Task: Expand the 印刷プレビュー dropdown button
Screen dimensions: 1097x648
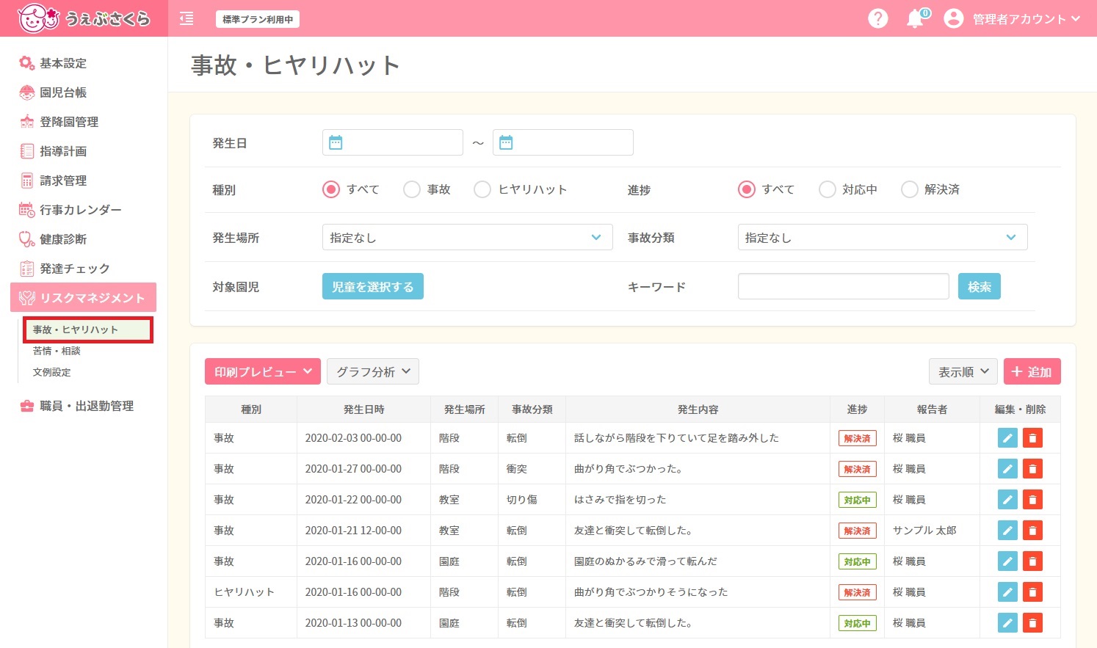Action: 263,371
